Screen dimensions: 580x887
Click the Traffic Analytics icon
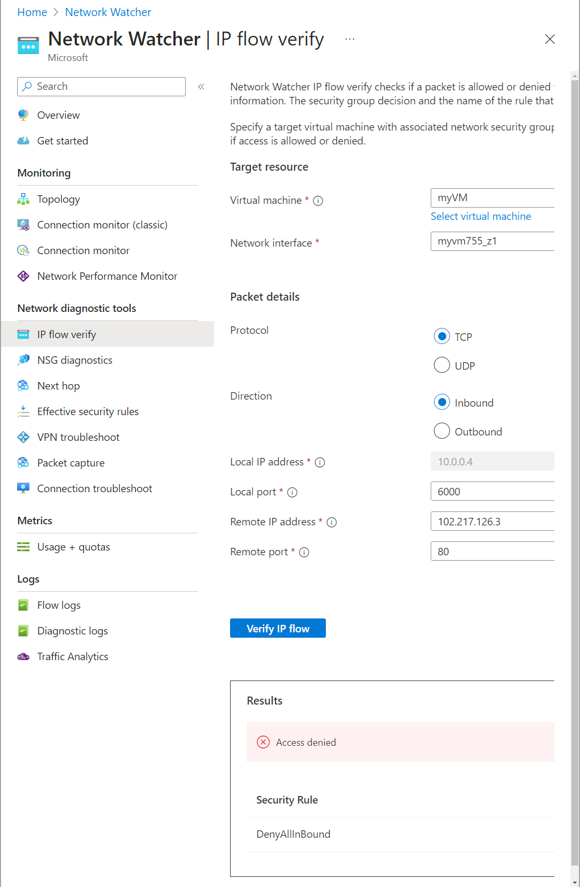click(x=23, y=656)
